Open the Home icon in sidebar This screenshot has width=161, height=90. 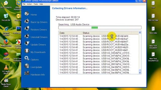(x=27, y=13)
